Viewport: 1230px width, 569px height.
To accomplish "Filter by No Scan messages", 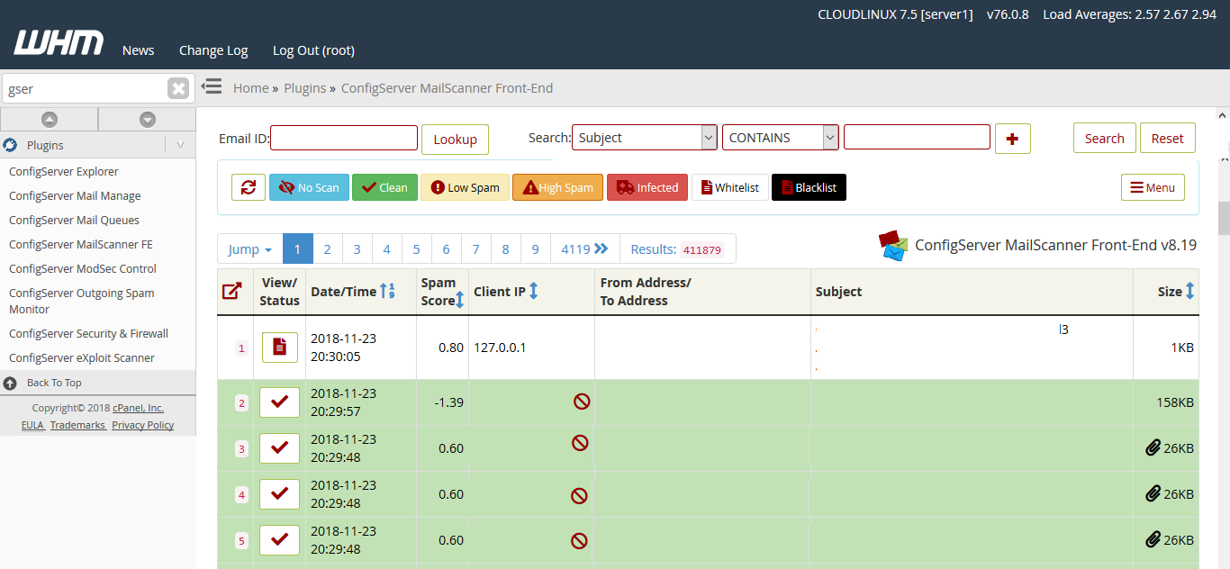I will (309, 187).
